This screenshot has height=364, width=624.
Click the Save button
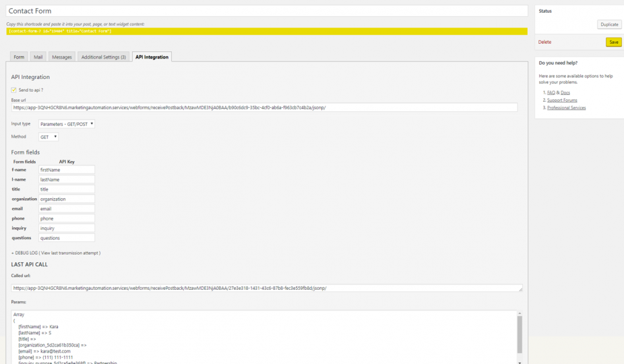pyautogui.click(x=613, y=42)
